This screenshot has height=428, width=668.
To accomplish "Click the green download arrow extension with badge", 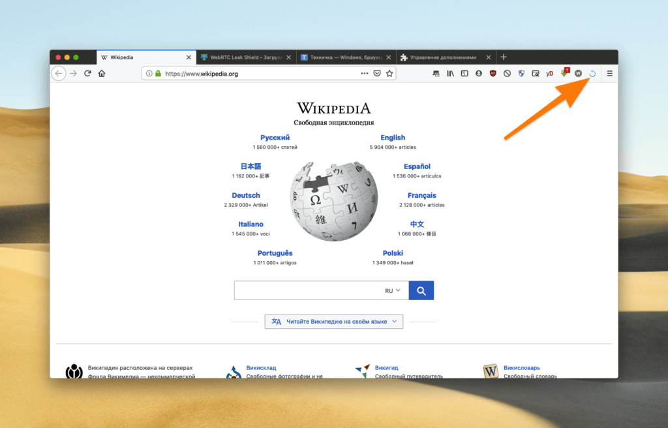I will 565,72.
